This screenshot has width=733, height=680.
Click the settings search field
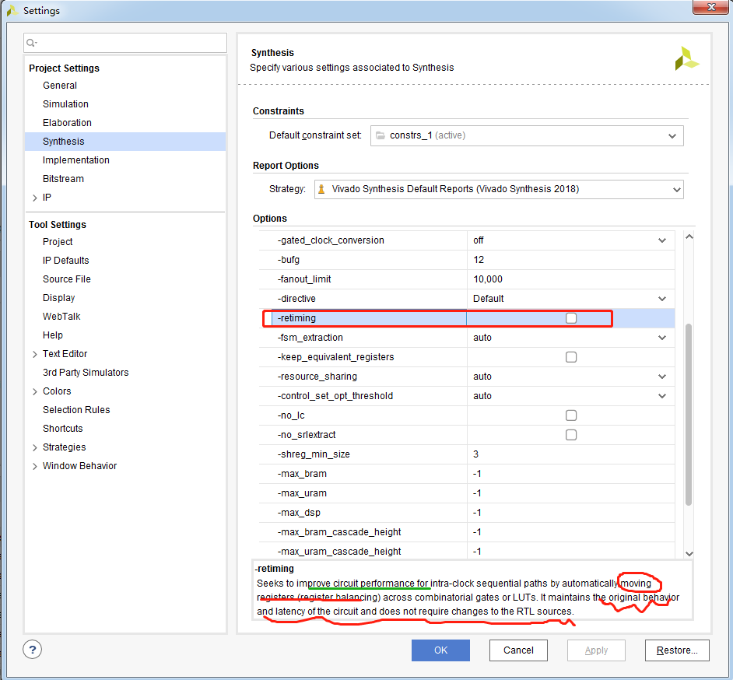coord(125,43)
